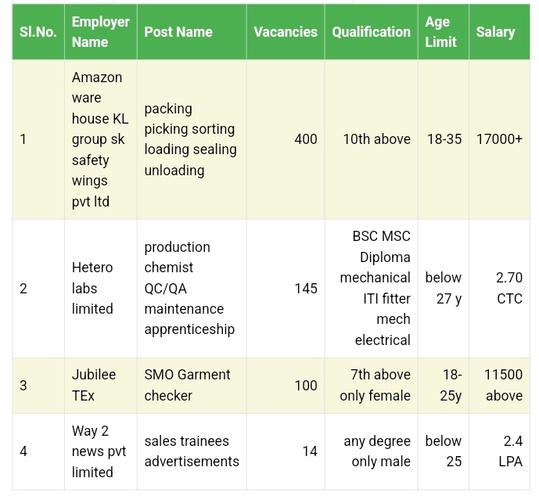Viewport: 539px width, 496px height.
Task: Click the 17000+ salary cell
Action: [499, 139]
